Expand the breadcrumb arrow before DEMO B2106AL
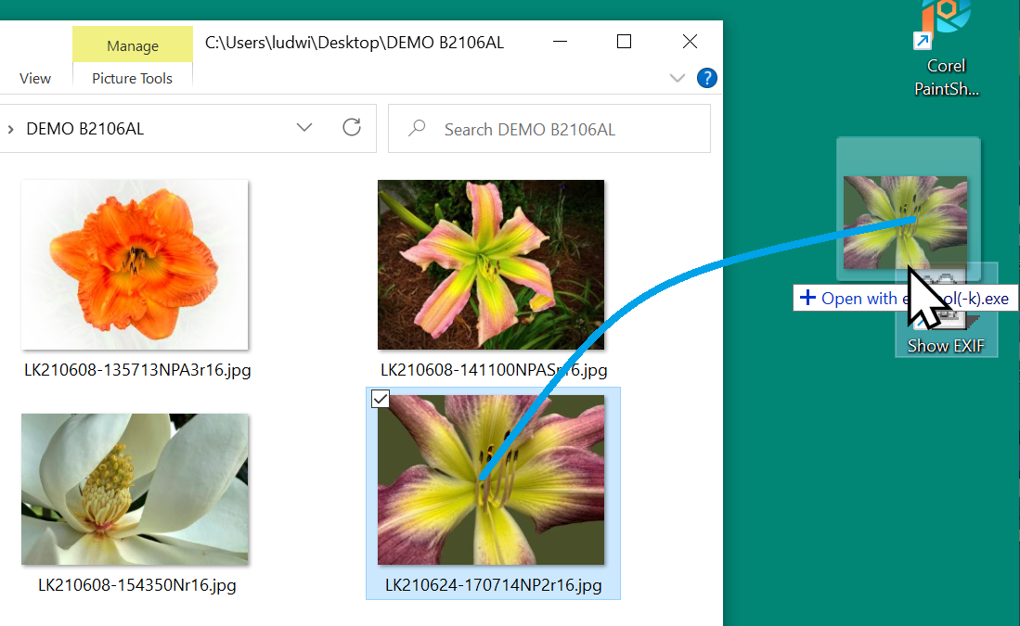This screenshot has width=1020, height=626. 10,130
